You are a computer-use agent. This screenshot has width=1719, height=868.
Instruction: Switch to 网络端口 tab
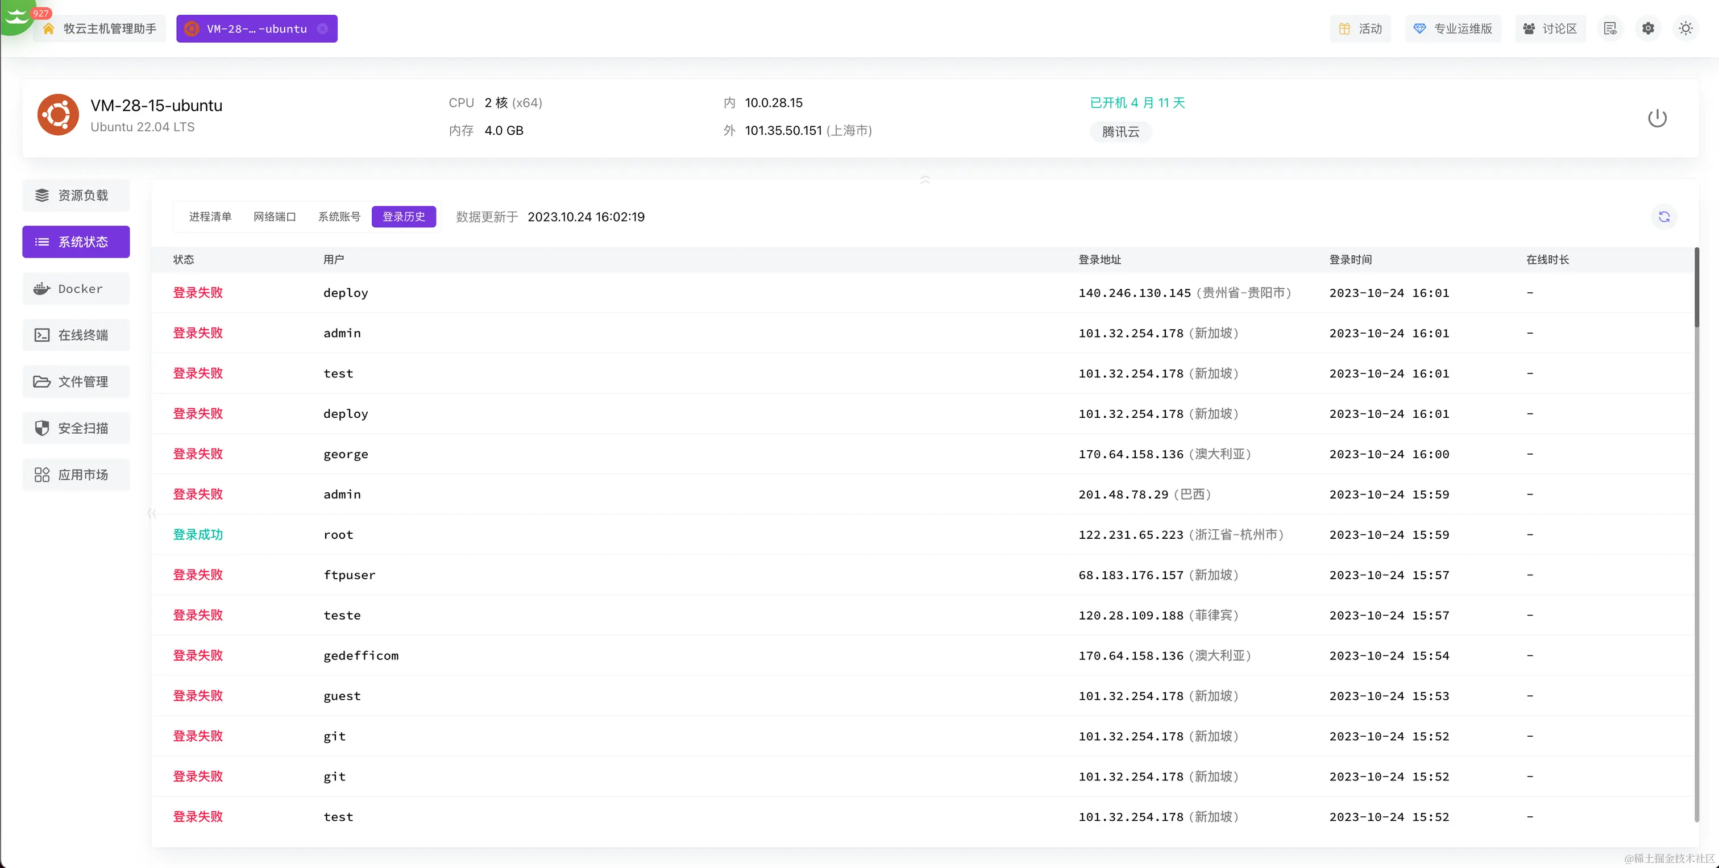point(274,217)
